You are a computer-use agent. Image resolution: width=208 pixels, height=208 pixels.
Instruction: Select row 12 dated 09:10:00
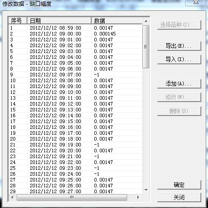pyautogui.click(x=75, y=92)
